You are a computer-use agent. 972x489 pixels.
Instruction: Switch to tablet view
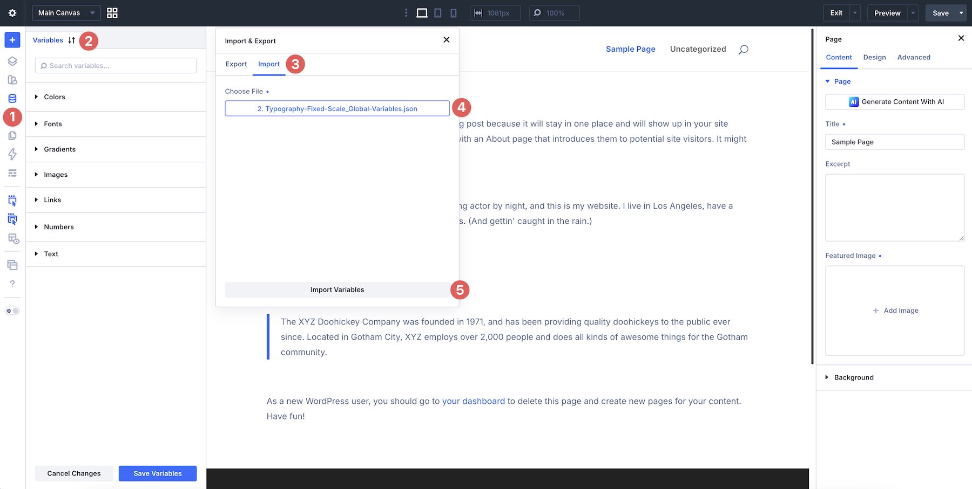point(438,13)
